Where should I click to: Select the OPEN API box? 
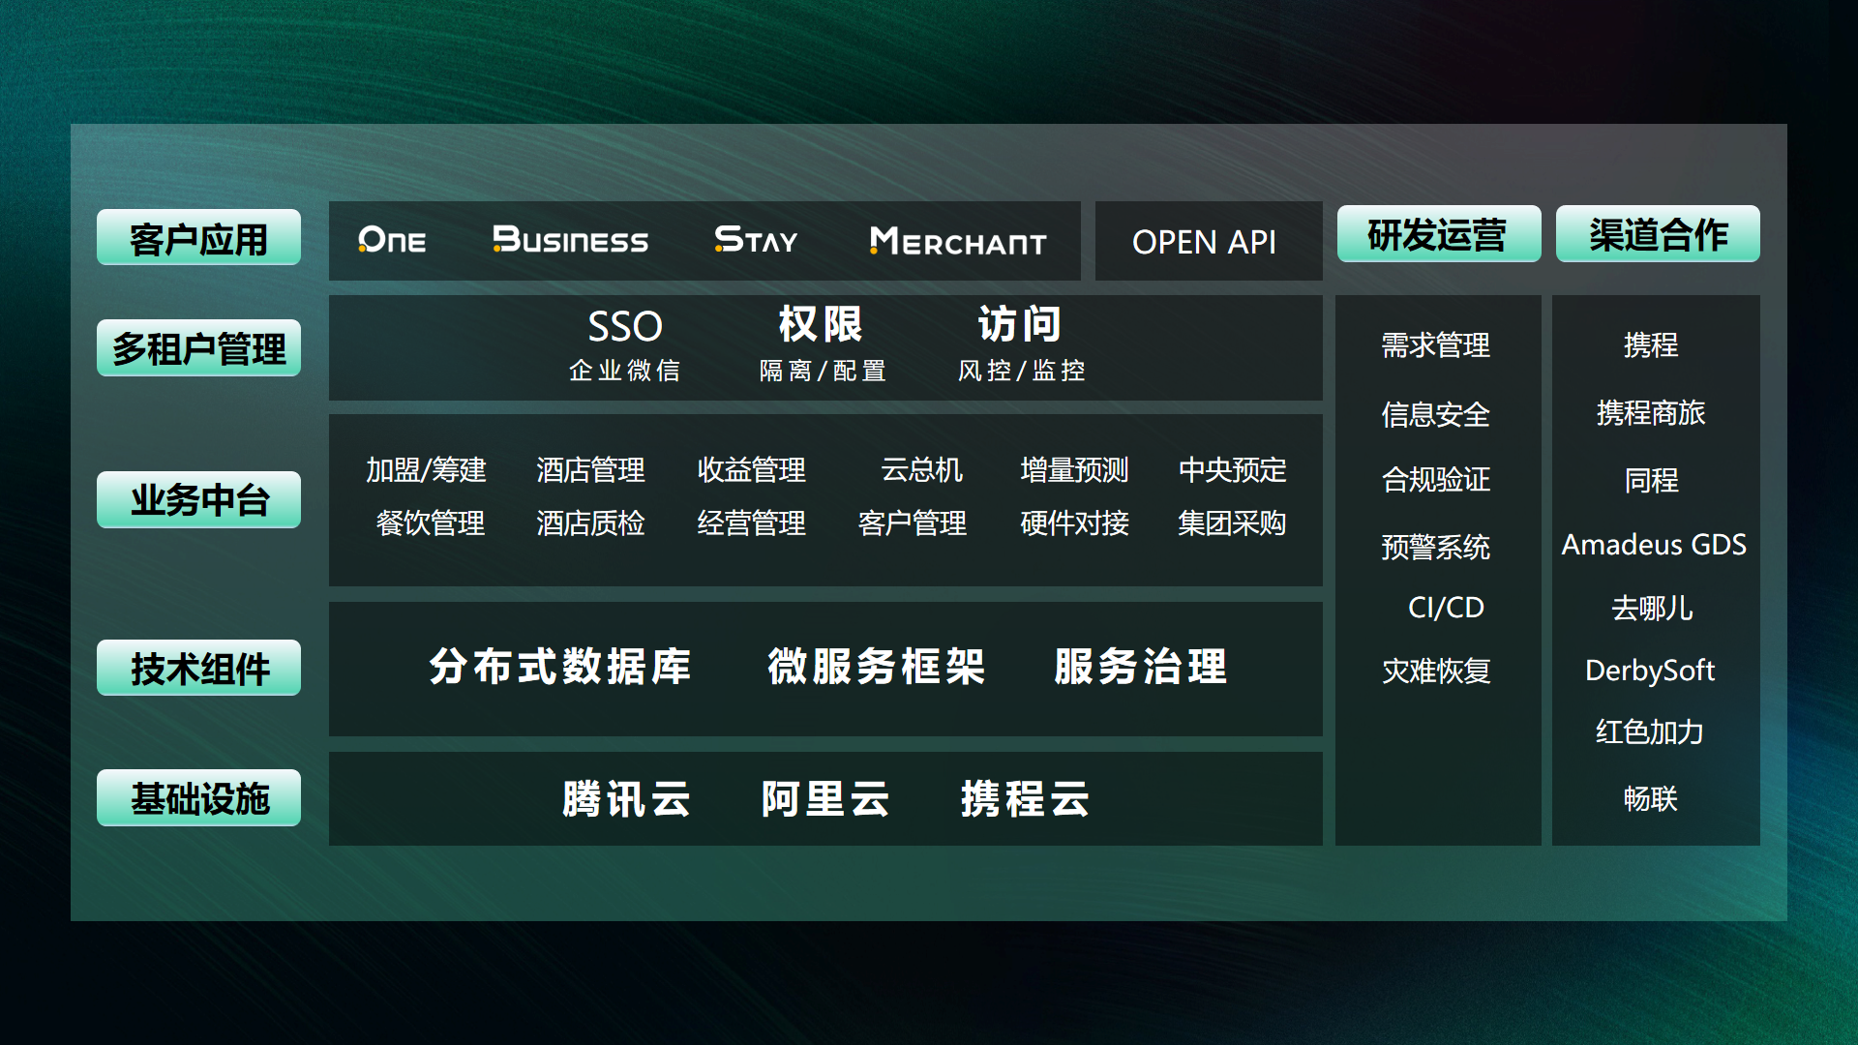(1205, 242)
